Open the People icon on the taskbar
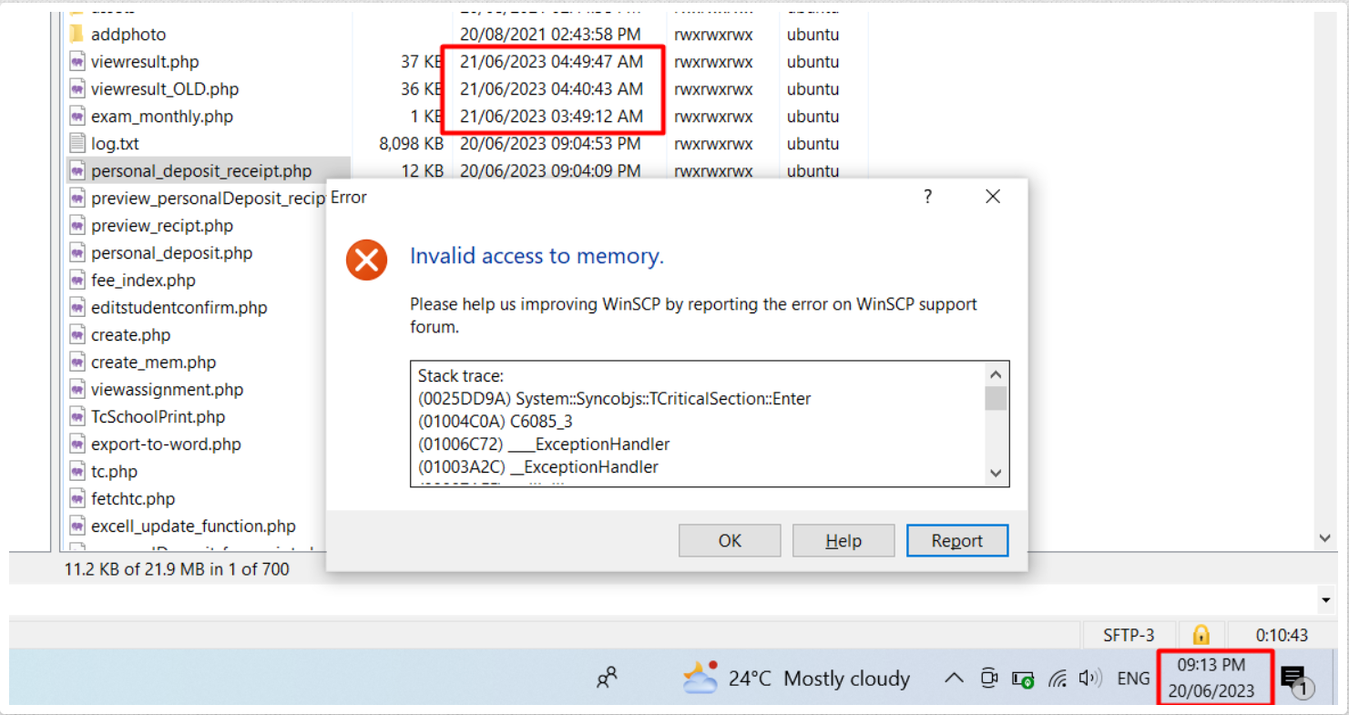This screenshot has width=1349, height=715. (607, 678)
